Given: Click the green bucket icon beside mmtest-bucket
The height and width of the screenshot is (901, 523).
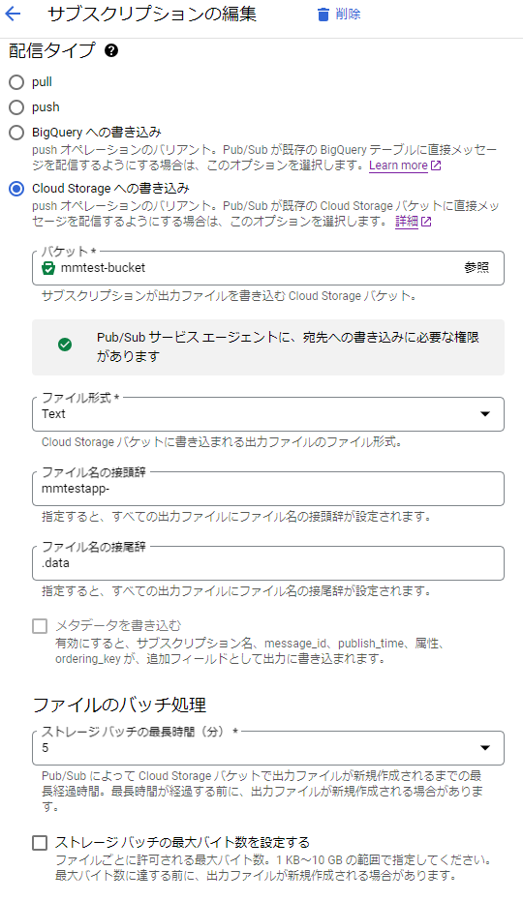Looking at the screenshot, I should 48,268.
